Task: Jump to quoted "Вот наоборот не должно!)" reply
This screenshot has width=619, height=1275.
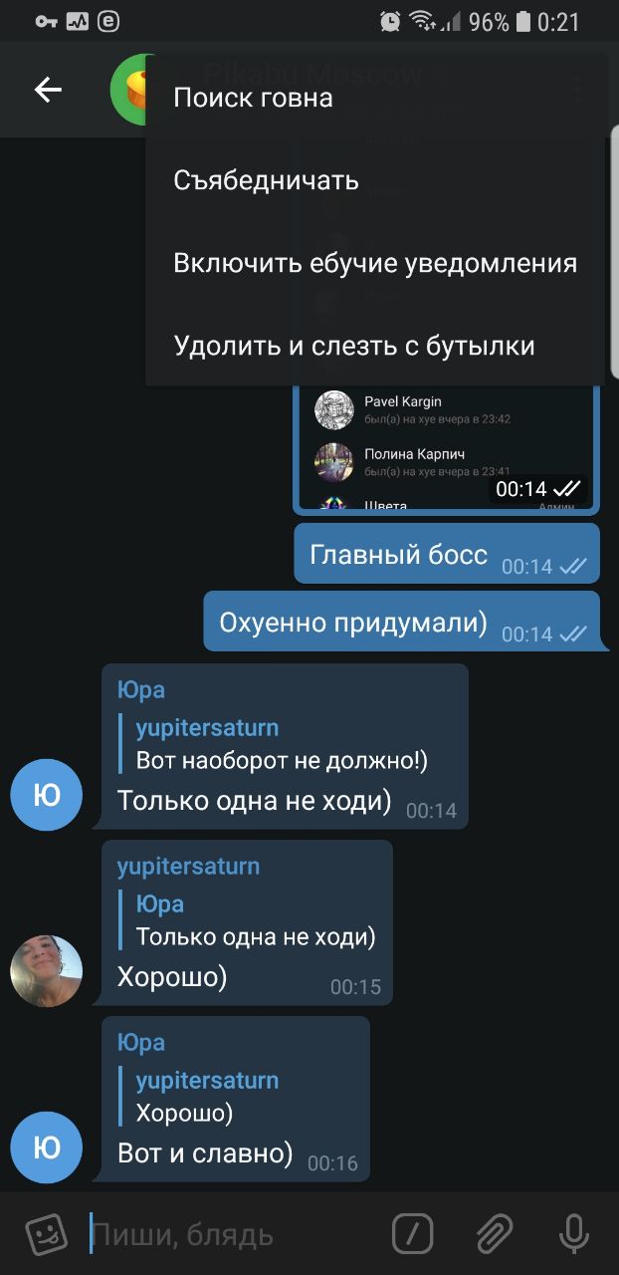Action: [282, 745]
